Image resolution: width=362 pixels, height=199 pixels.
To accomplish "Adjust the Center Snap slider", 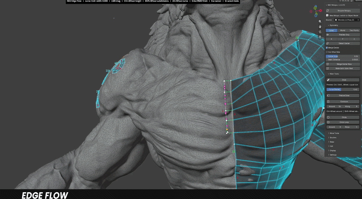I will point(343,56).
